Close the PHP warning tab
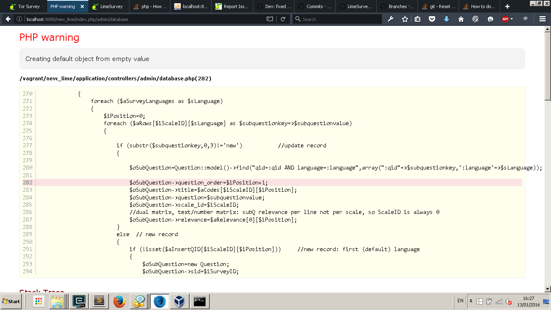The width and height of the screenshot is (551, 310). (82, 6)
